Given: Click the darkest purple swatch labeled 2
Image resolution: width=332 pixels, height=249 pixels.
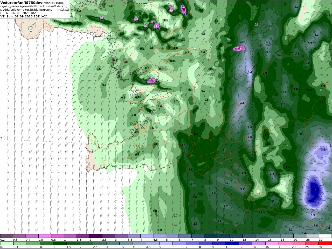Looking at the screenshot, I should click(95, 236).
